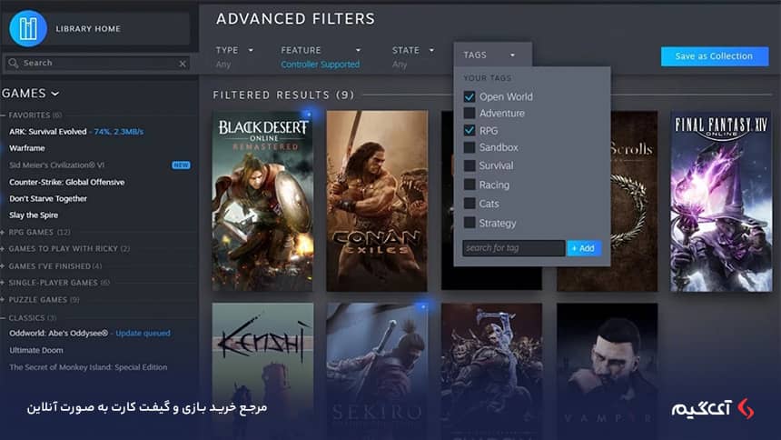This screenshot has width=781, height=440.
Task: Enable the Adventure tag checkbox
Action: pos(470,114)
